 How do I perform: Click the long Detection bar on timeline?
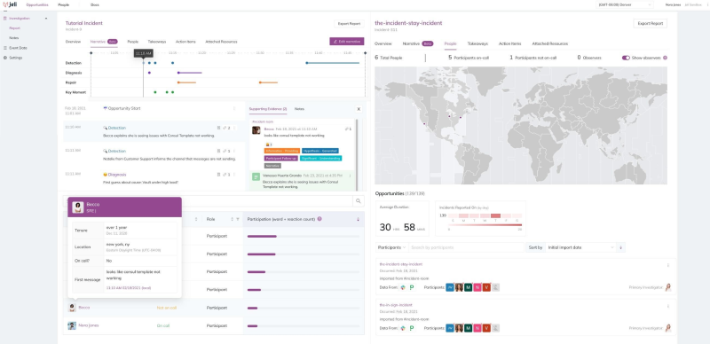coord(333,63)
